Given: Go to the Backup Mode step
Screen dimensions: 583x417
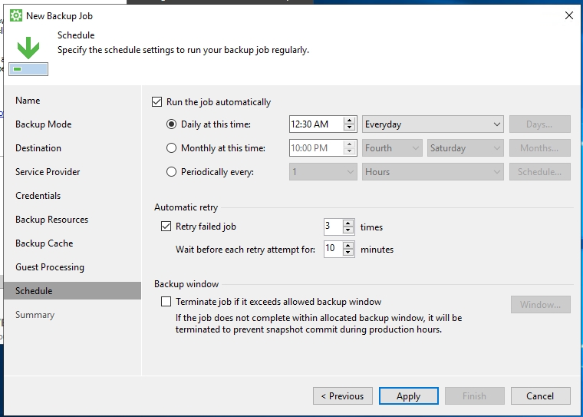Looking at the screenshot, I should (x=43, y=124).
